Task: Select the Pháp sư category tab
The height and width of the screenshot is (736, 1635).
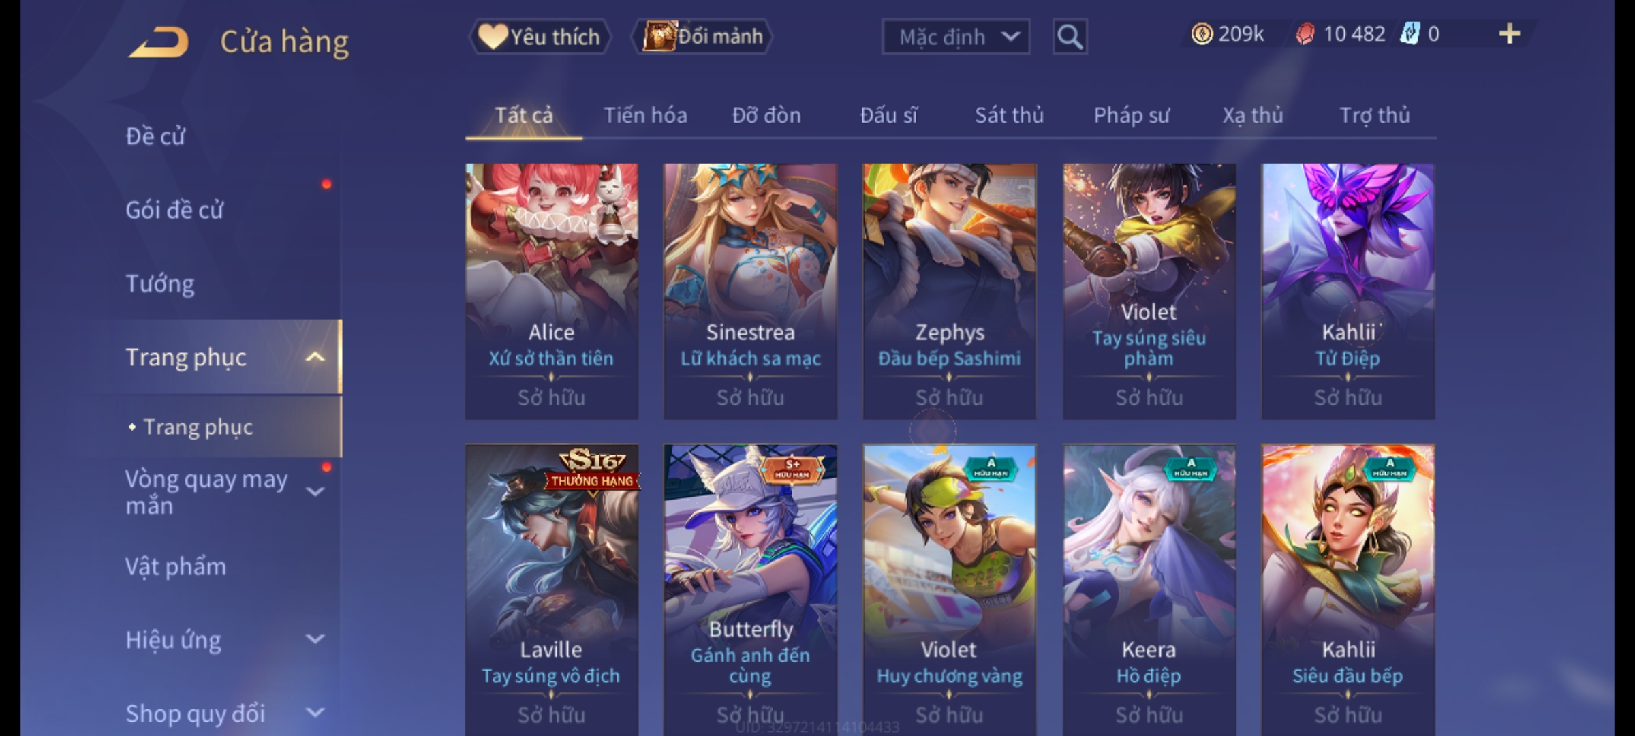Action: [x=1132, y=115]
